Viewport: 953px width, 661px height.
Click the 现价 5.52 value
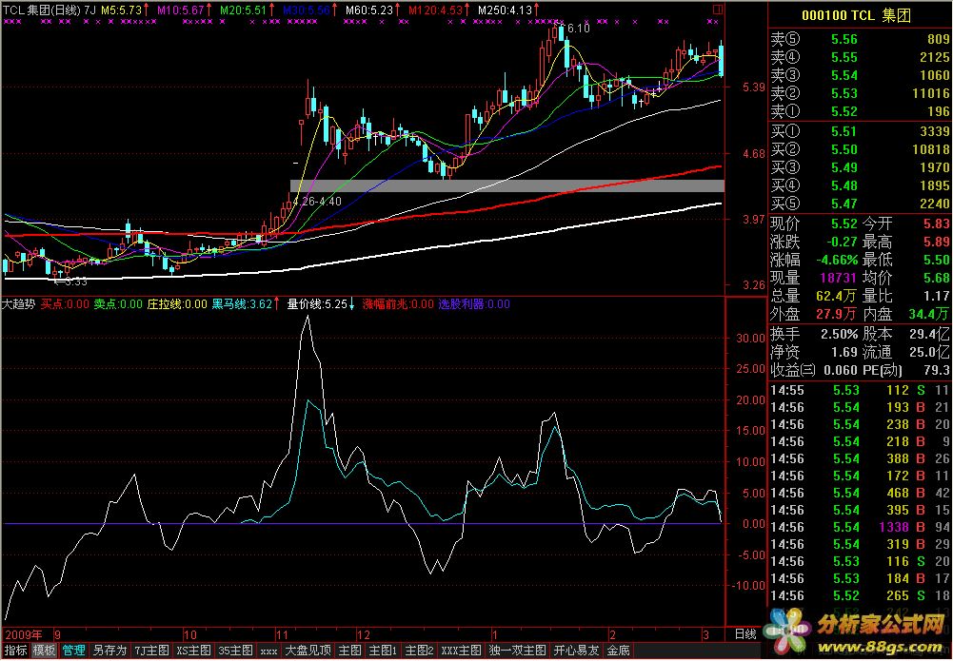click(x=844, y=224)
